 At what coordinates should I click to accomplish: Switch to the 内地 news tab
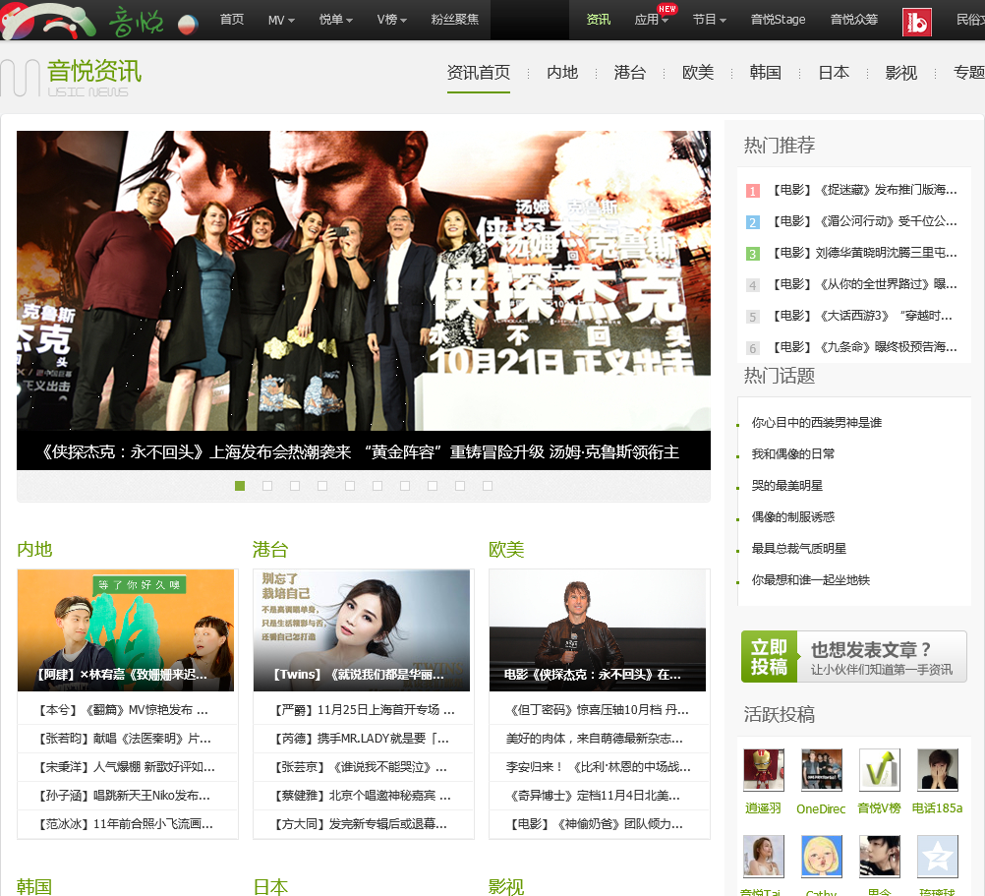(562, 73)
